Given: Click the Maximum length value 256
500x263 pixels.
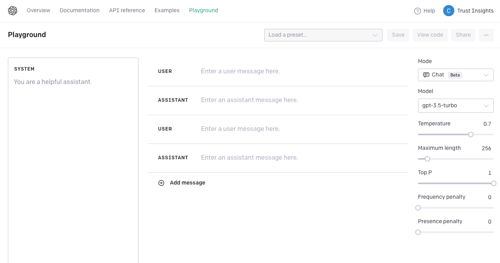Looking at the screenshot, I should pos(487,148).
